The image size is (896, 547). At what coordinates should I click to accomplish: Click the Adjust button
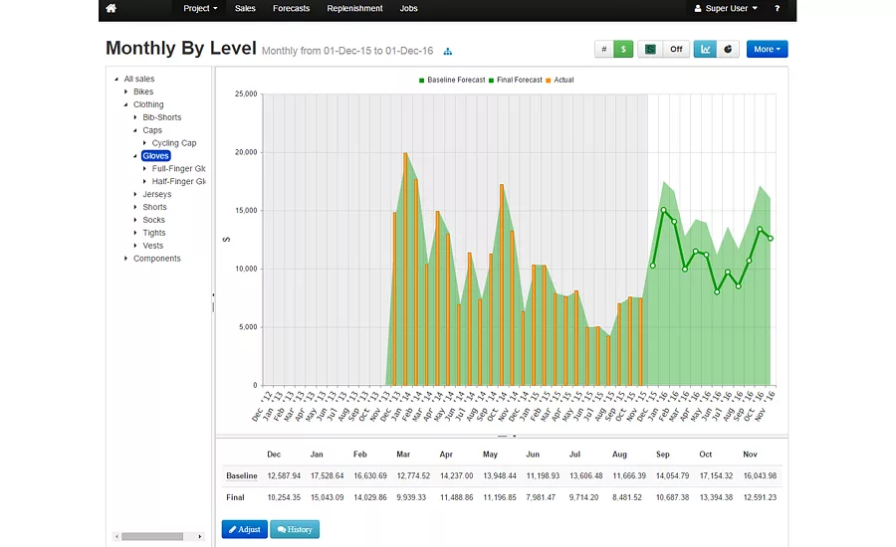click(x=245, y=529)
